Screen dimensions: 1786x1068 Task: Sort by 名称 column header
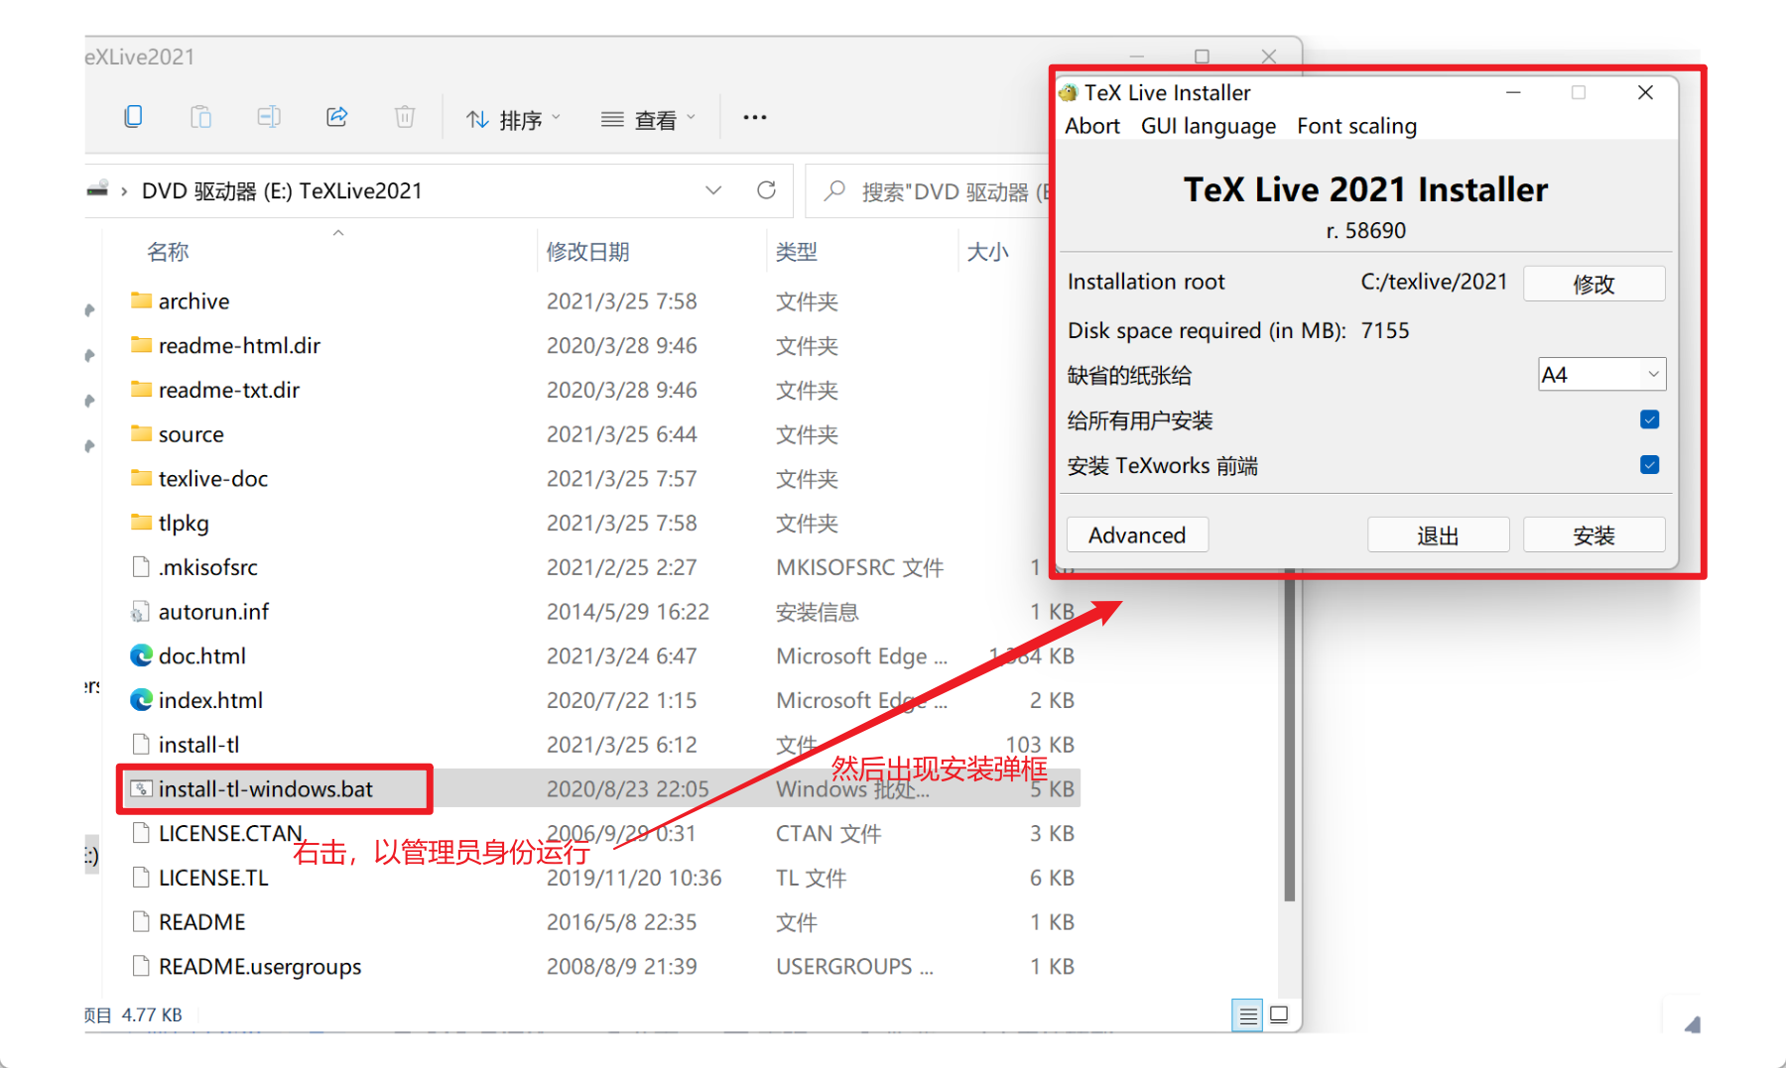pyautogui.click(x=168, y=251)
